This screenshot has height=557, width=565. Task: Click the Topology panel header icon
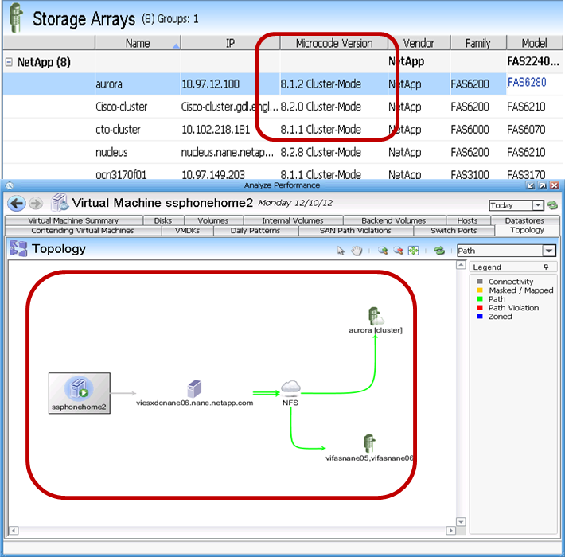click(x=19, y=248)
